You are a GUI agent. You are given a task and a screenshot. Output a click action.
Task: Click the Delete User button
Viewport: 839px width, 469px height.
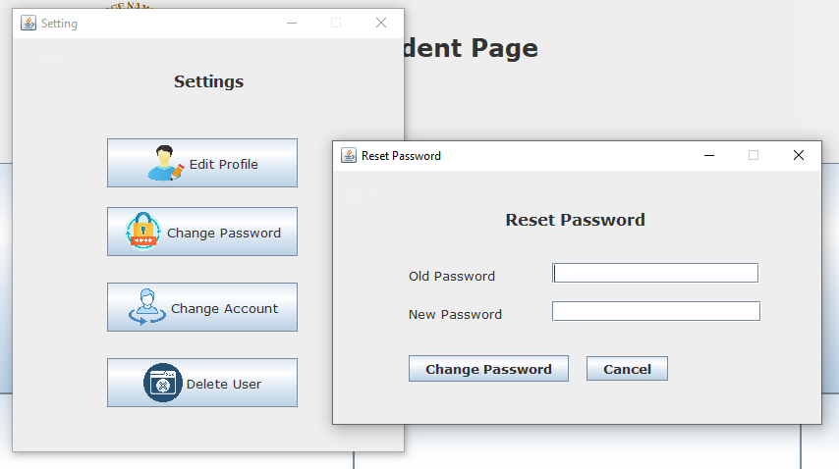point(202,383)
